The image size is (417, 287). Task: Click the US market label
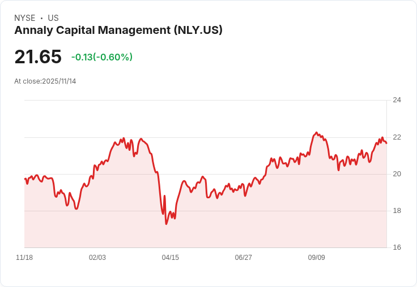tap(53, 18)
